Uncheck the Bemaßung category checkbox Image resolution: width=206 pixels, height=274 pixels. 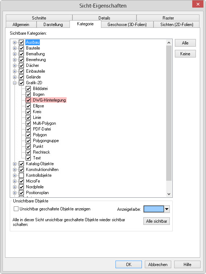pyautogui.click(x=21, y=54)
